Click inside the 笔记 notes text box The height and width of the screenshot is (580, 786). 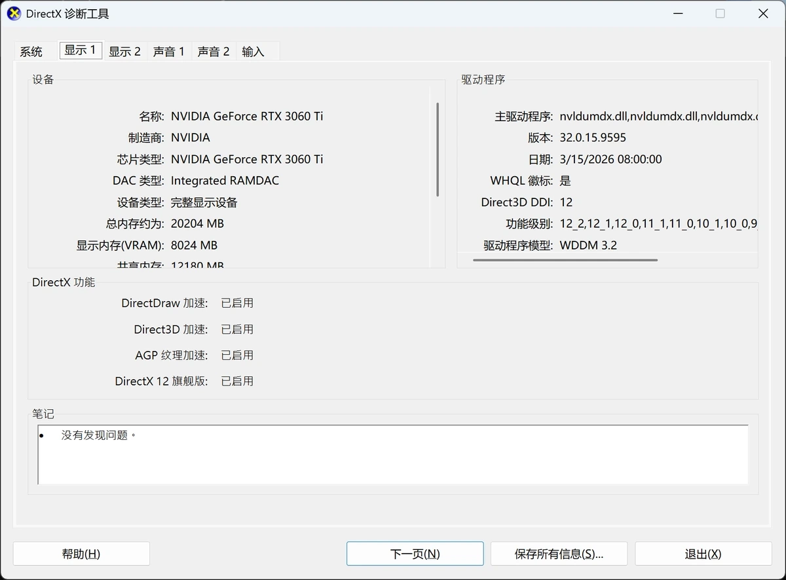[x=393, y=455]
